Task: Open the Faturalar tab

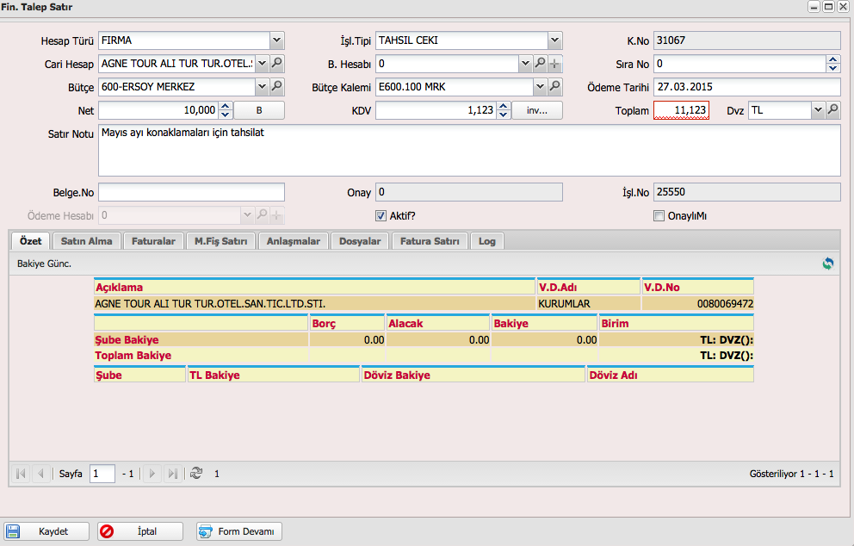Action: 153,241
